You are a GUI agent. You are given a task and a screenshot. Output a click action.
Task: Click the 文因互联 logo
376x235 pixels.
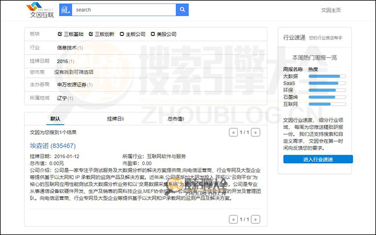click(40, 10)
